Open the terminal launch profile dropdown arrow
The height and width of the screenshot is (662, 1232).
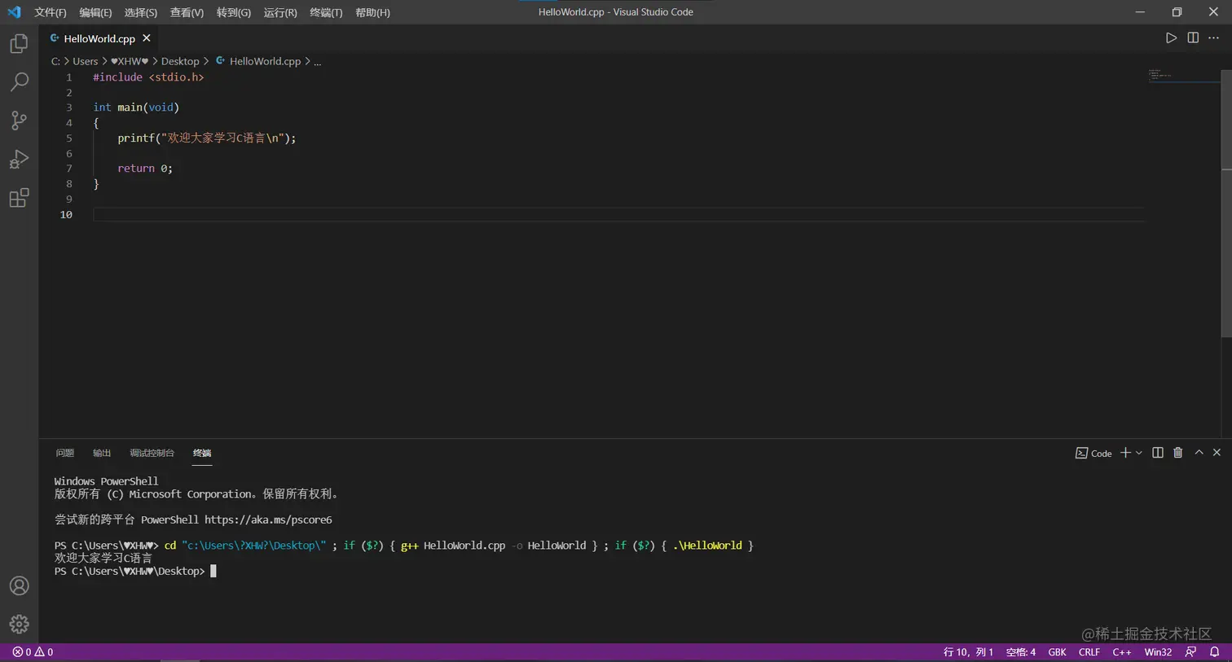point(1139,453)
